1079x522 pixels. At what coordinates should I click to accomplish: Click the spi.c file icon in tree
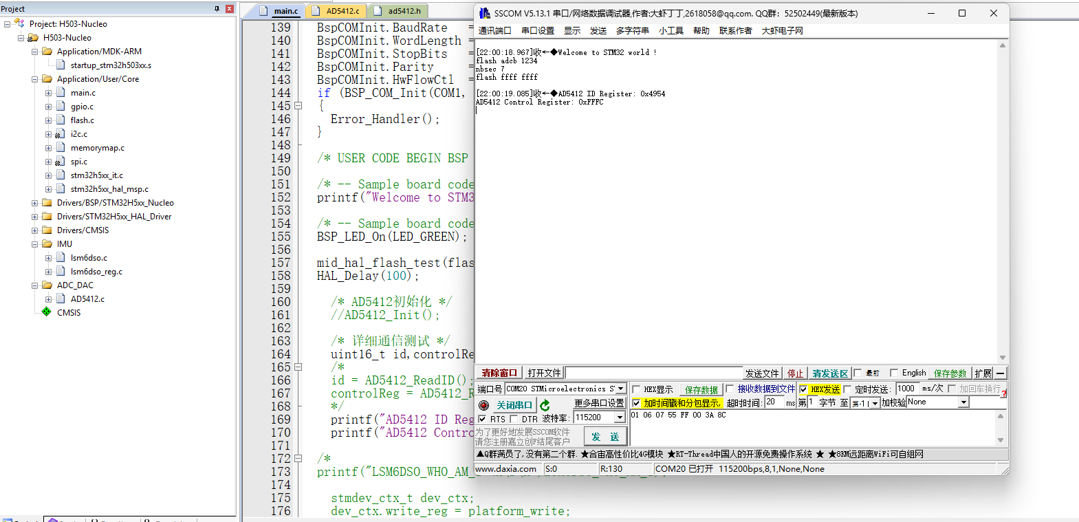coord(61,162)
